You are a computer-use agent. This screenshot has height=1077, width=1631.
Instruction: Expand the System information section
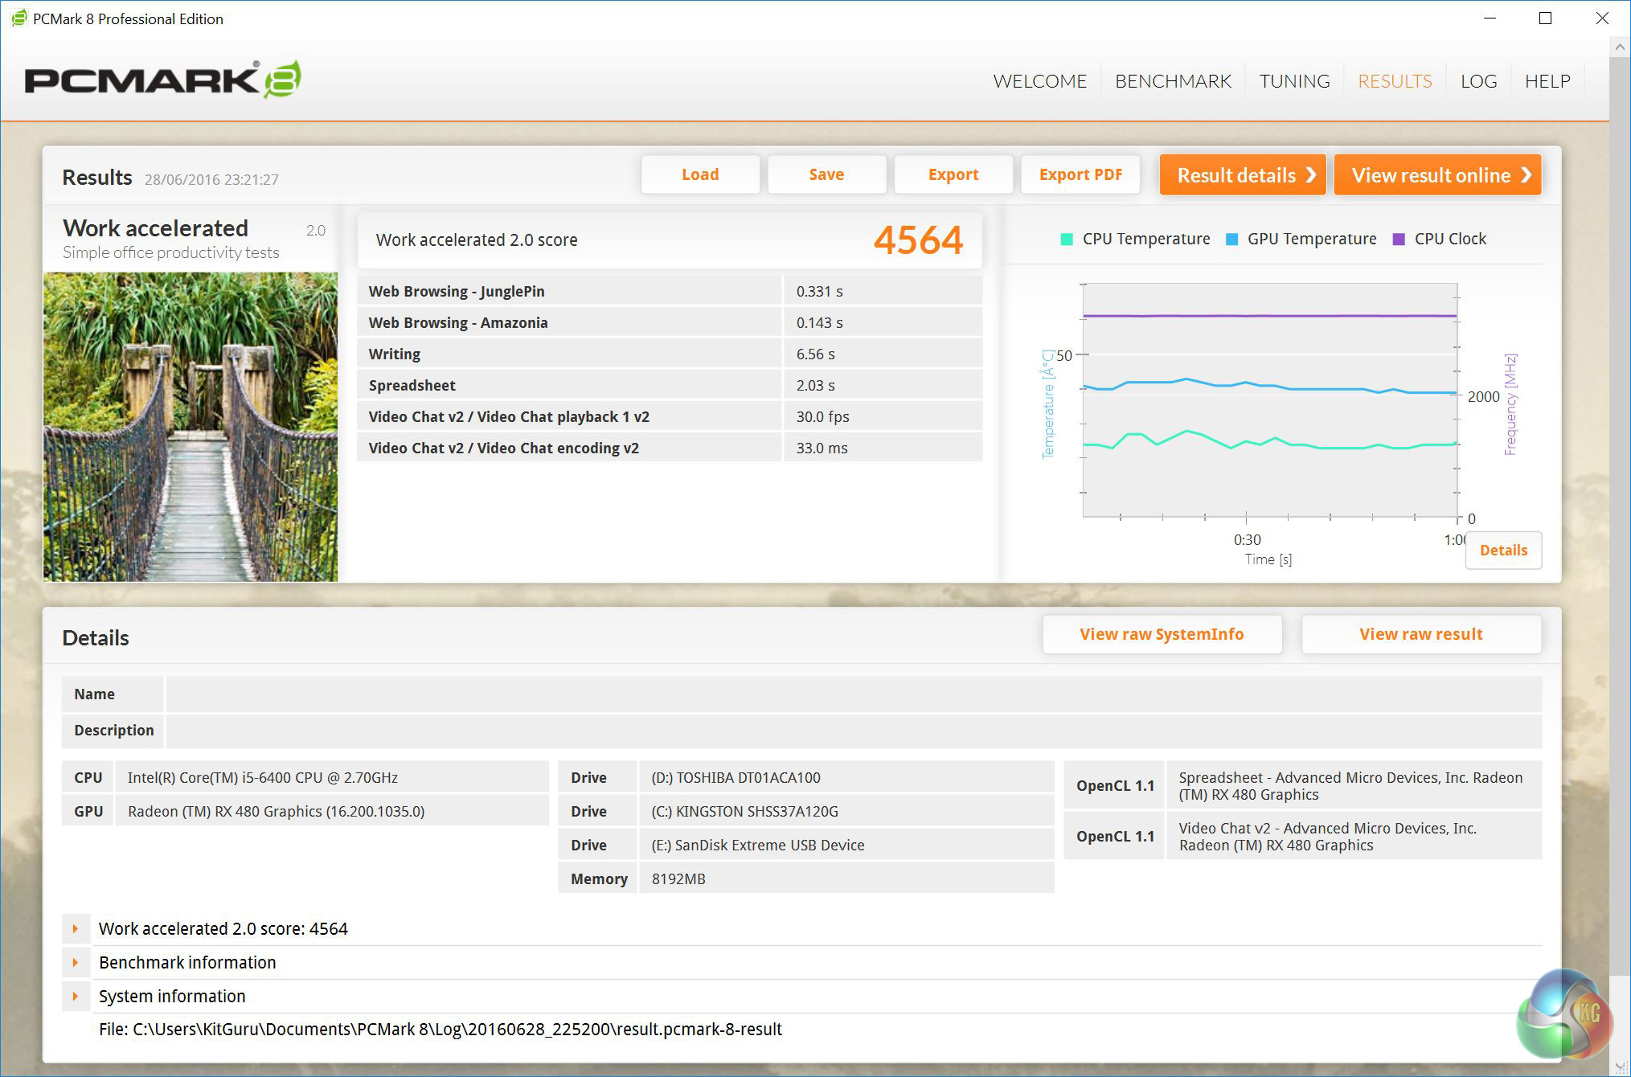[76, 996]
